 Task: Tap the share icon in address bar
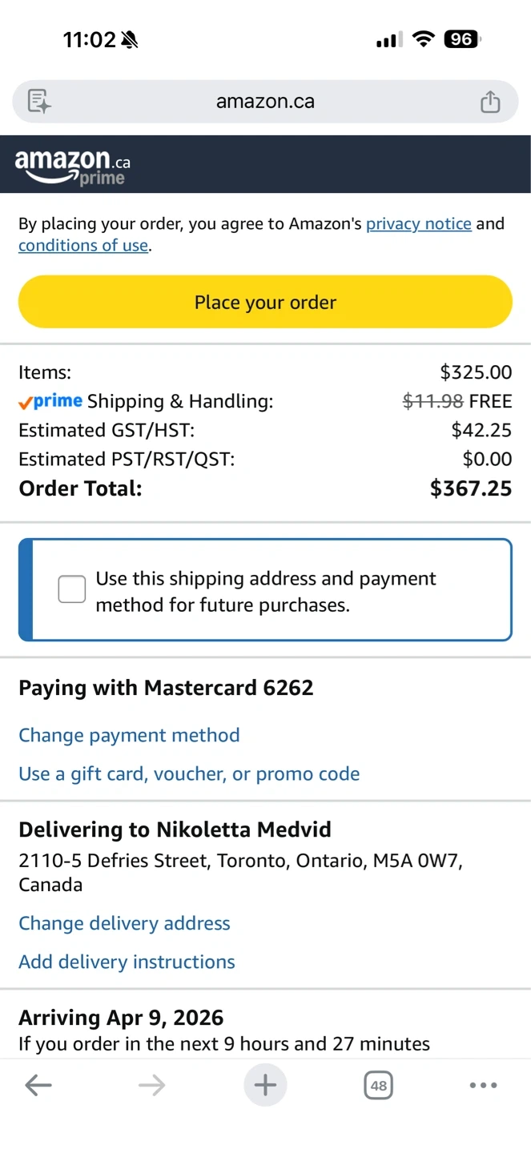pyautogui.click(x=490, y=102)
